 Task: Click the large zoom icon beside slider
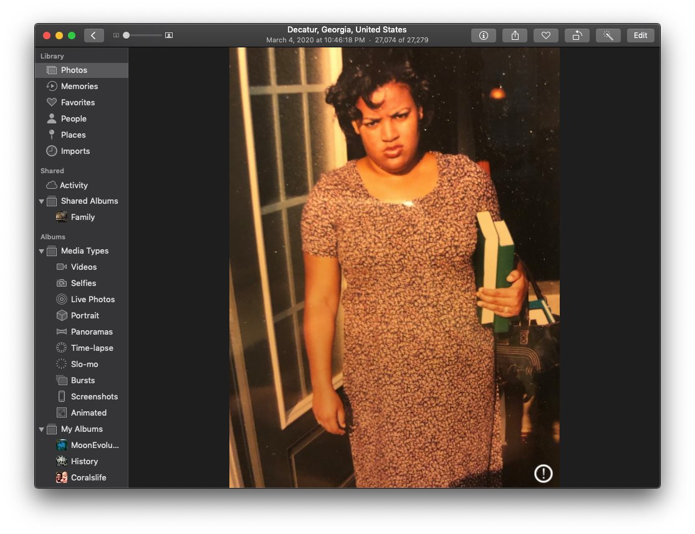(x=169, y=36)
